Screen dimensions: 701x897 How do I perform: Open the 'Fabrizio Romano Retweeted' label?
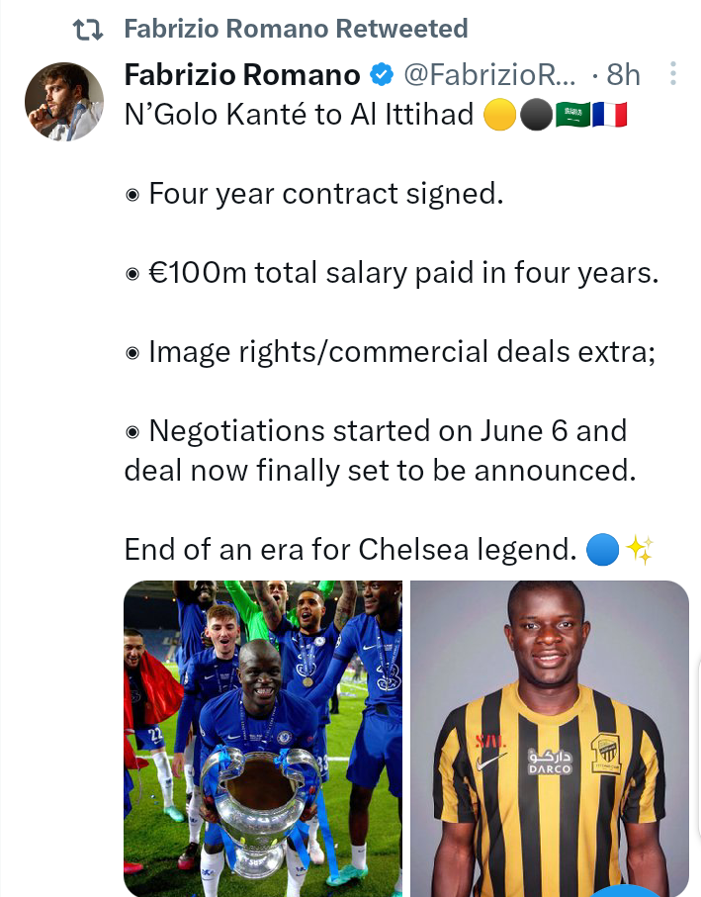[296, 30]
